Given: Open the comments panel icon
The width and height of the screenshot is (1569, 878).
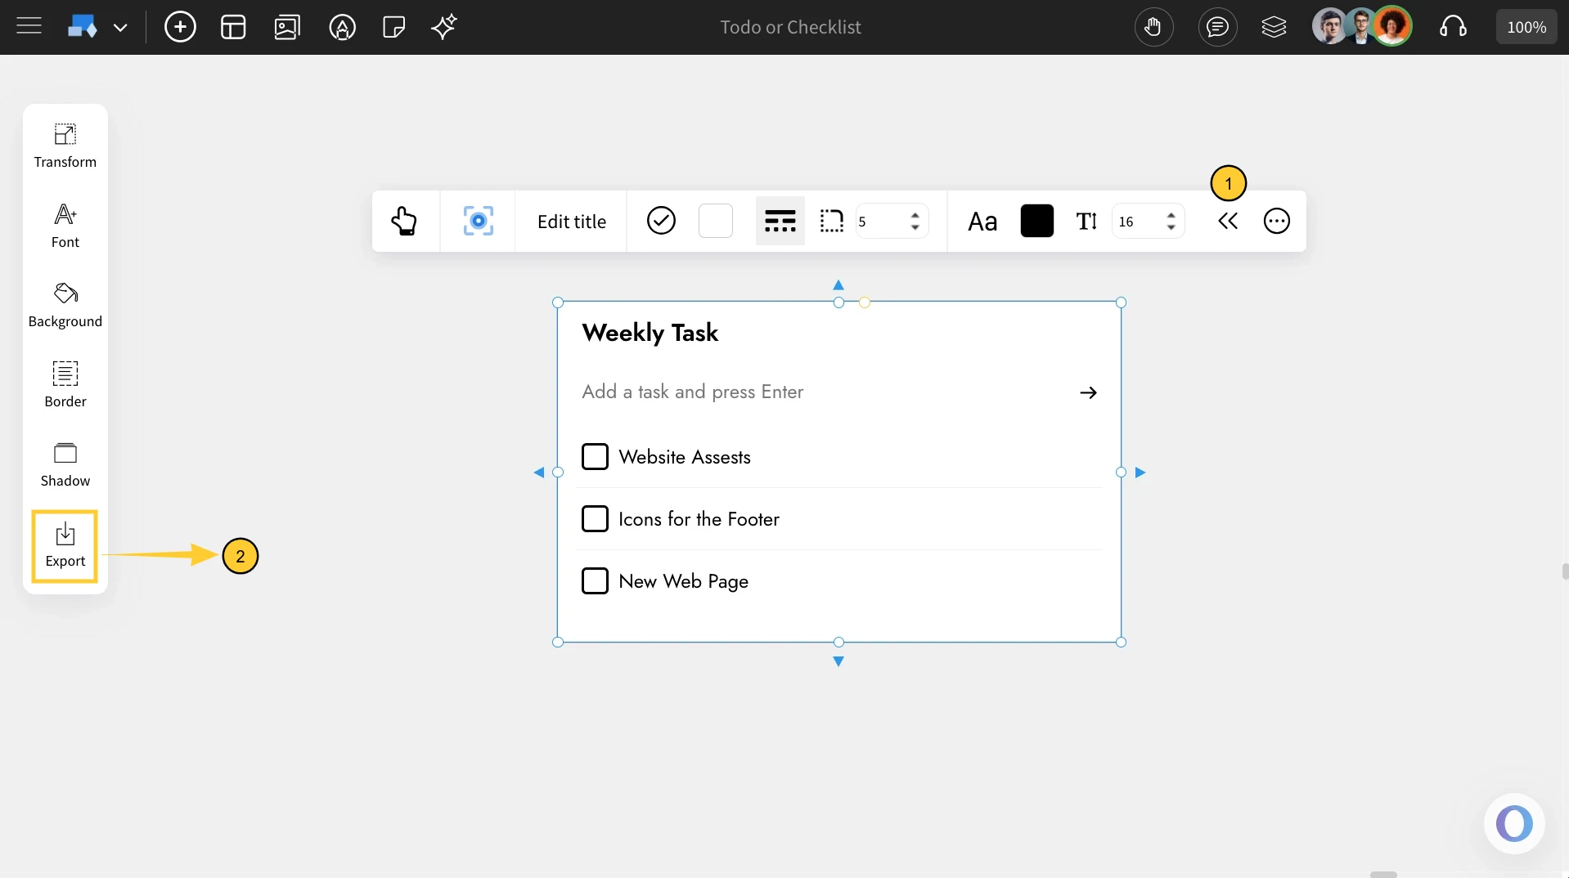Looking at the screenshot, I should (x=1217, y=27).
